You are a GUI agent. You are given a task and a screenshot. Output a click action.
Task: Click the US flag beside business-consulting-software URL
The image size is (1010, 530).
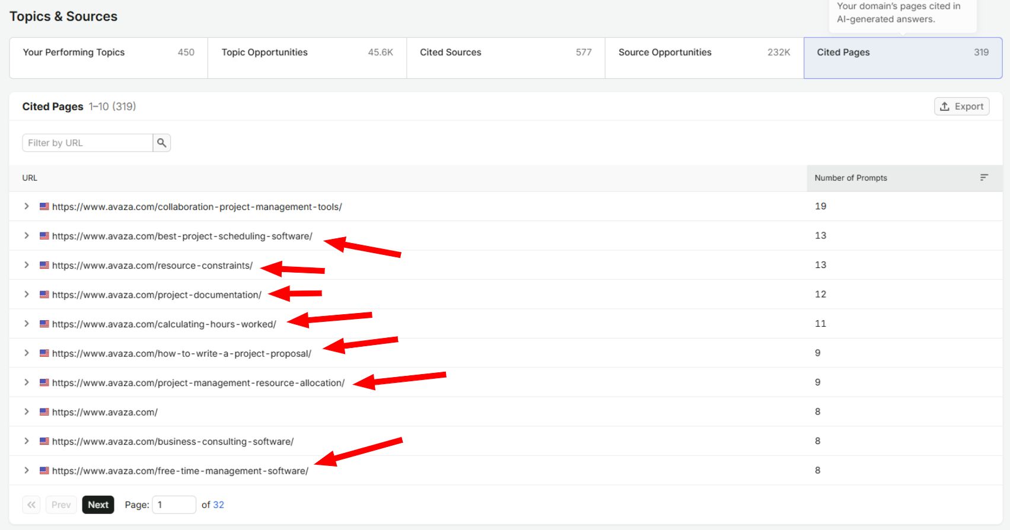coord(44,441)
